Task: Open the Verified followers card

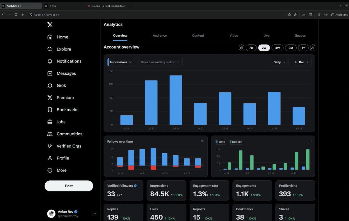Action: click(124, 191)
